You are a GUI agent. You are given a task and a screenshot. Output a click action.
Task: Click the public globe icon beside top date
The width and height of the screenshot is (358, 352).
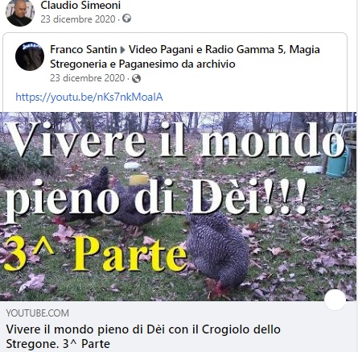(x=126, y=19)
